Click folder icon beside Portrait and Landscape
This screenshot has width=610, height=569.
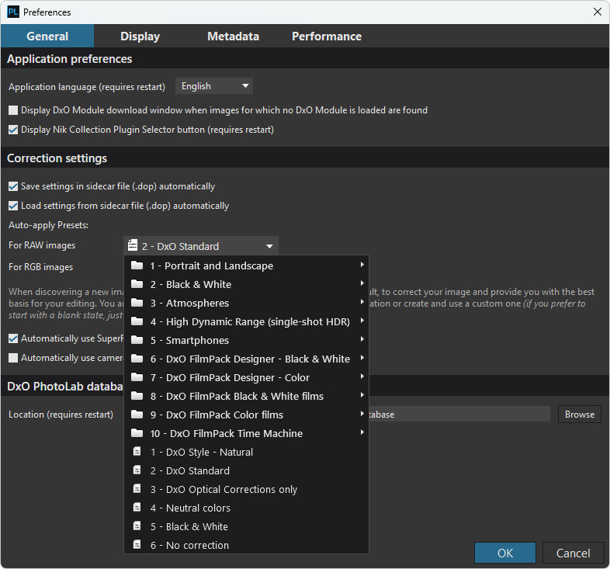tap(137, 265)
